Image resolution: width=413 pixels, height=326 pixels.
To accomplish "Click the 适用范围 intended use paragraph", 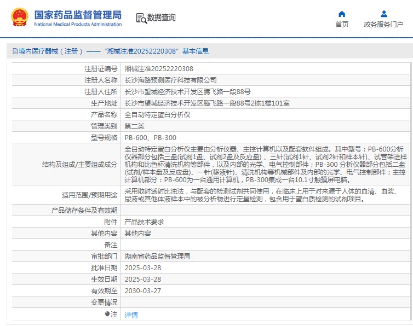I will click(261, 195).
